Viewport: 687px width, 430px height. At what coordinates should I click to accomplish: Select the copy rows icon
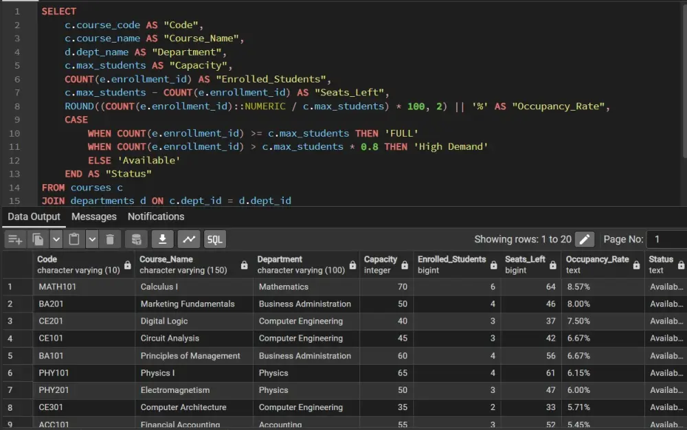(38, 240)
